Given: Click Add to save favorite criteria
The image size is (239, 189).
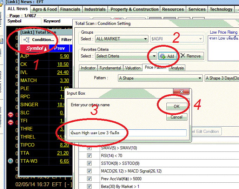Looking at the screenshot, I should 167,56.
